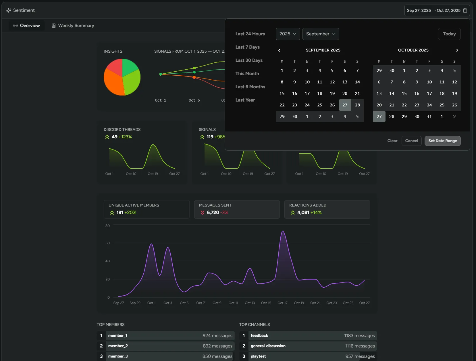Image resolution: width=476 pixels, height=361 pixels.
Task: Select October 15 in the calendar
Action: [404, 93]
